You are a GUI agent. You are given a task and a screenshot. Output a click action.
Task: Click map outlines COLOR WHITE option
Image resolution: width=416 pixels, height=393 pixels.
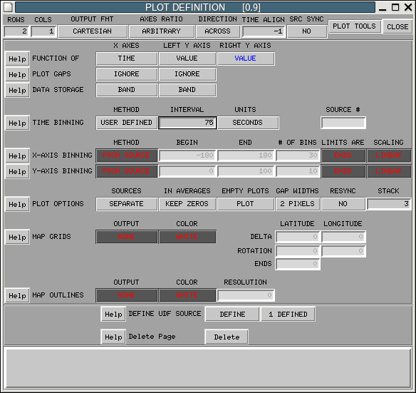(187, 295)
